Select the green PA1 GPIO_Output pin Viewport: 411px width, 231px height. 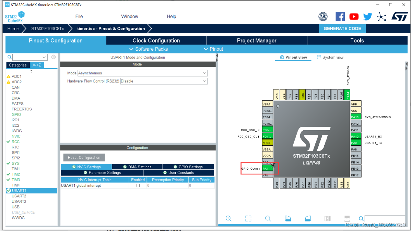pyautogui.click(x=267, y=169)
